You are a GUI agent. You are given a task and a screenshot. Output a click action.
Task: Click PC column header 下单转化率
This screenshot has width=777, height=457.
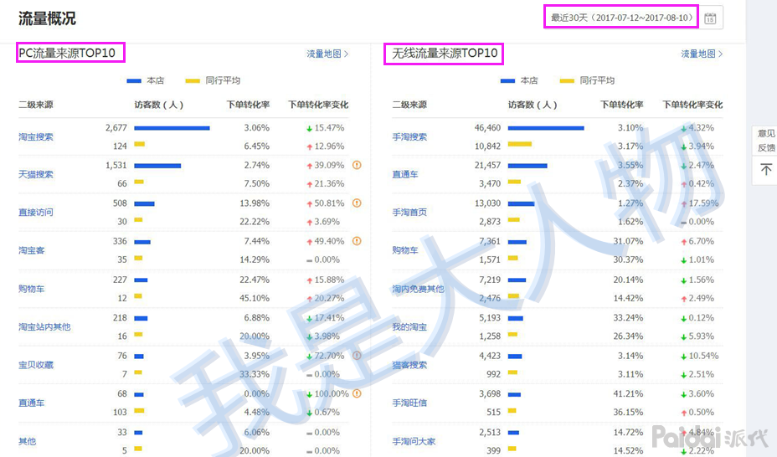(x=248, y=105)
